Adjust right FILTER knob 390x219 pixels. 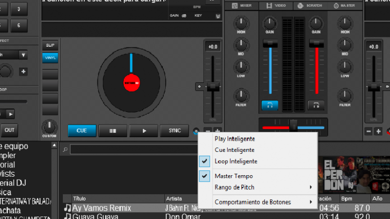[x=345, y=96]
